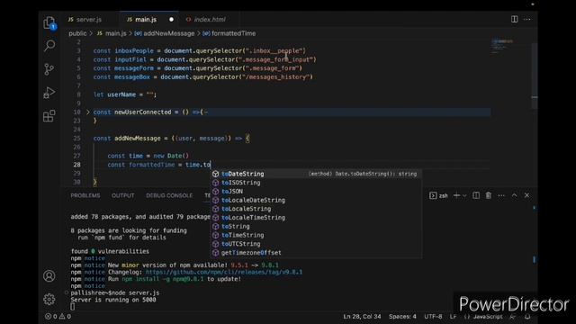The width and height of the screenshot is (576, 324).
Task: Open launch profile dropdown beside plus
Action: tap(464, 196)
